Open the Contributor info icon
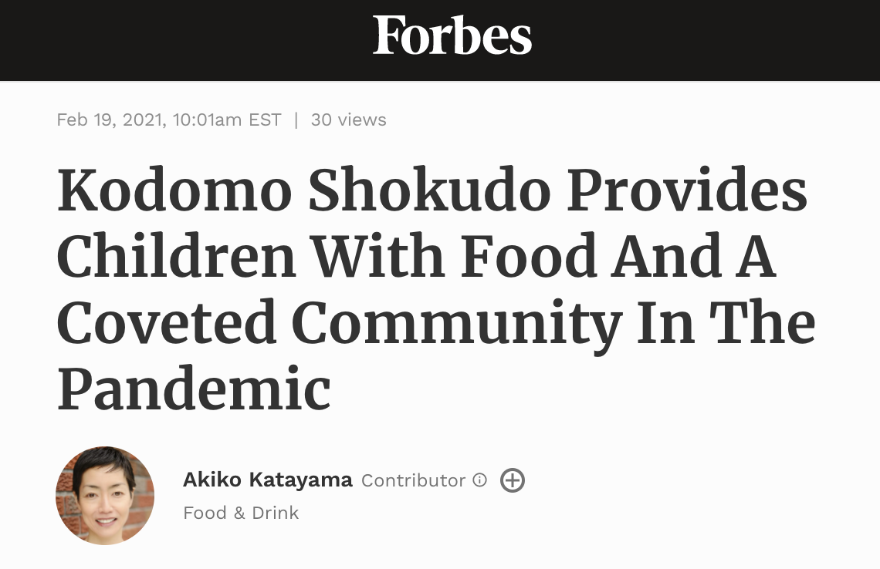880x569 pixels. pos(480,480)
